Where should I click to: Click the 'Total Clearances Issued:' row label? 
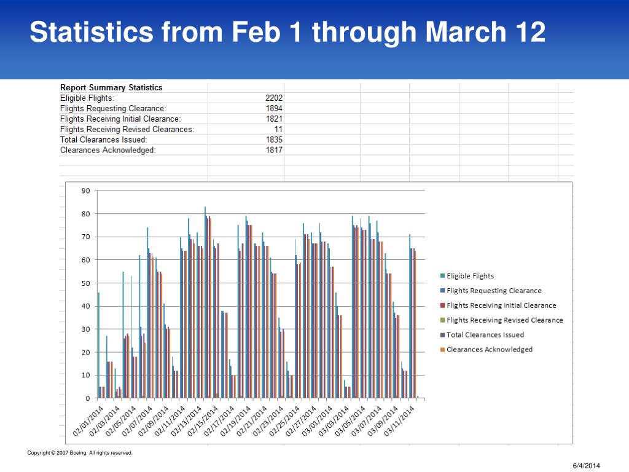tap(103, 140)
